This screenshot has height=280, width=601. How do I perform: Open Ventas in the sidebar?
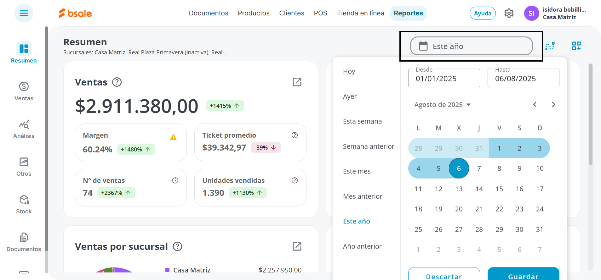pyautogui.click(x=24, y=91)
